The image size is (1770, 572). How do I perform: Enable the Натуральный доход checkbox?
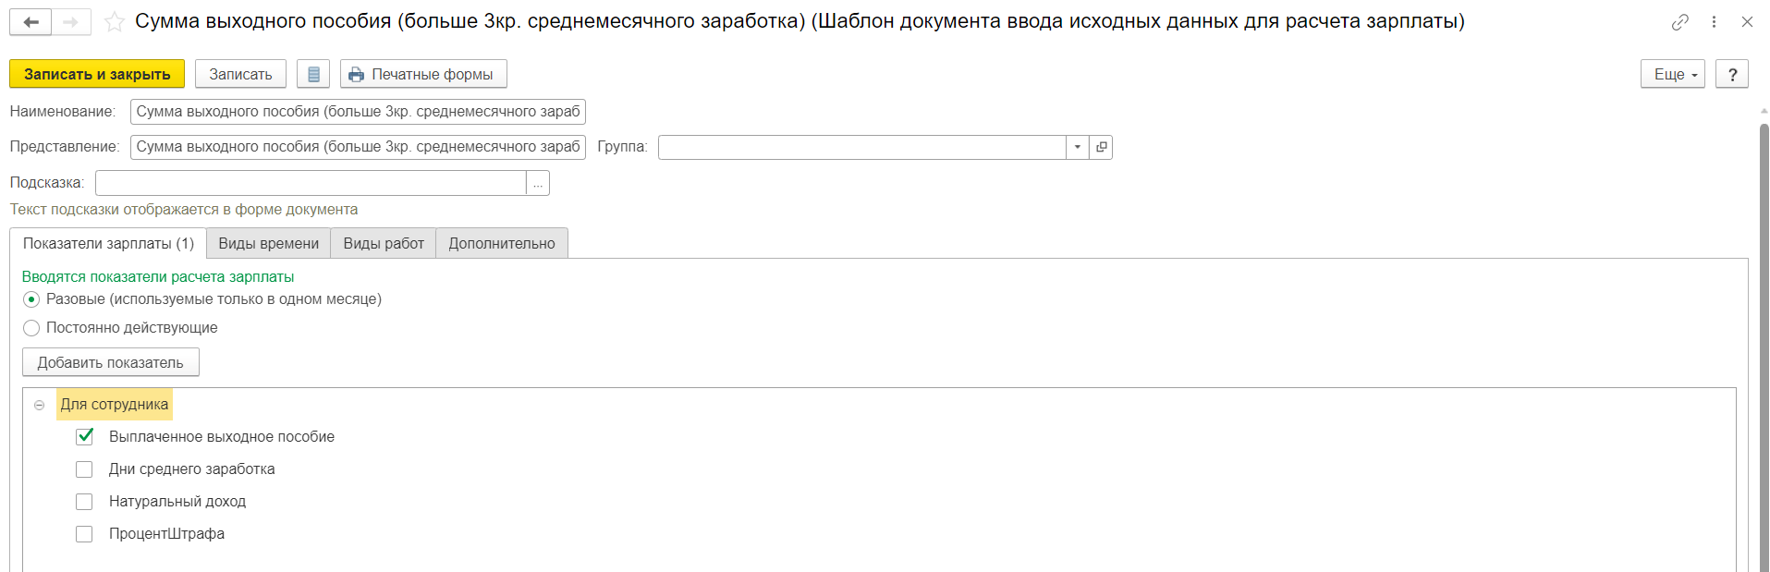84,502
